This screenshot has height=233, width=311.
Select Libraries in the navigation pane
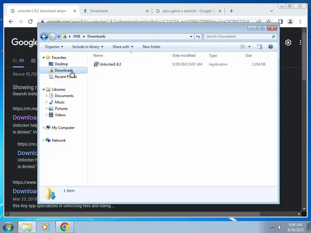(x=59, y=89)
